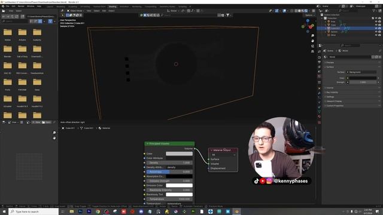Click file browser parent directory icon
383x215 pixels.
click(12, 16)
